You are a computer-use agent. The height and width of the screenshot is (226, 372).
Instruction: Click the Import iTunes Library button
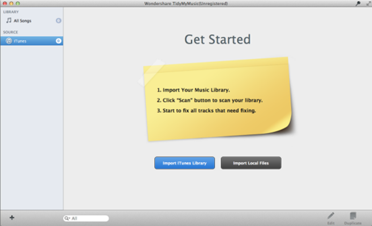(185, 163)
